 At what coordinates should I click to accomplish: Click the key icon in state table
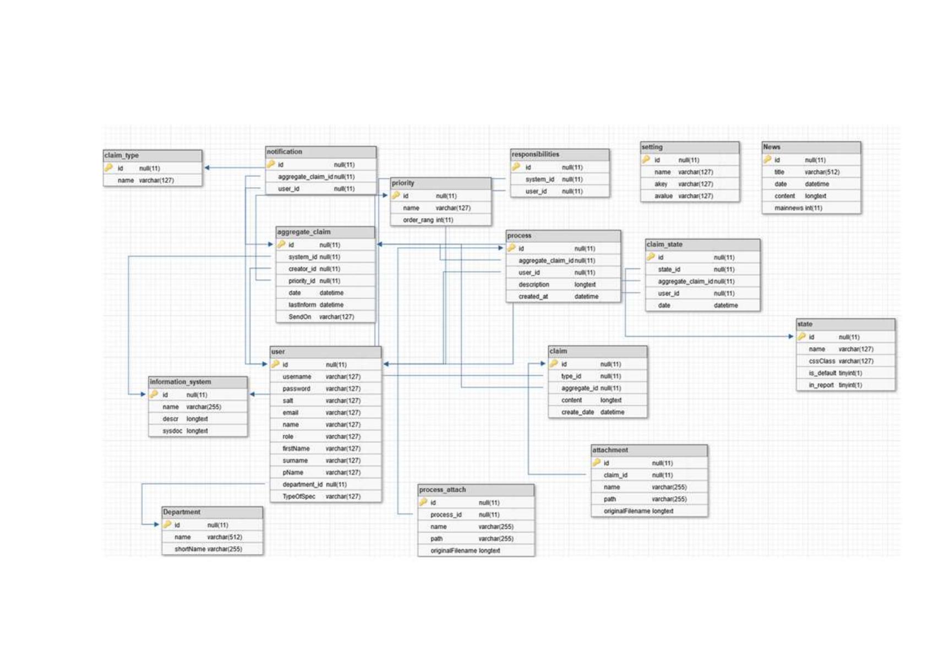(802, 336)
